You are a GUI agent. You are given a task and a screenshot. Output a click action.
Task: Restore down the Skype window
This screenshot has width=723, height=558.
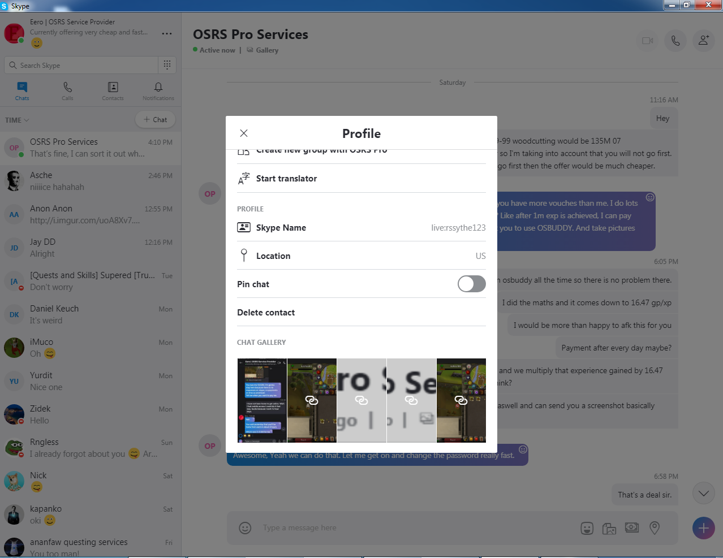click(x=687, y=5)
